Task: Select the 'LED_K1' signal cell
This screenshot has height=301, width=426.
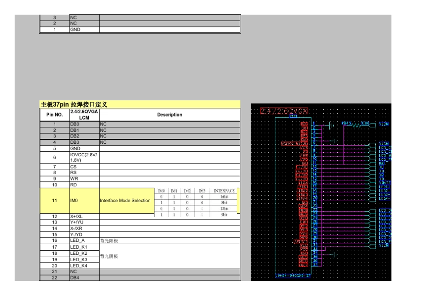Action: [84, 247]
